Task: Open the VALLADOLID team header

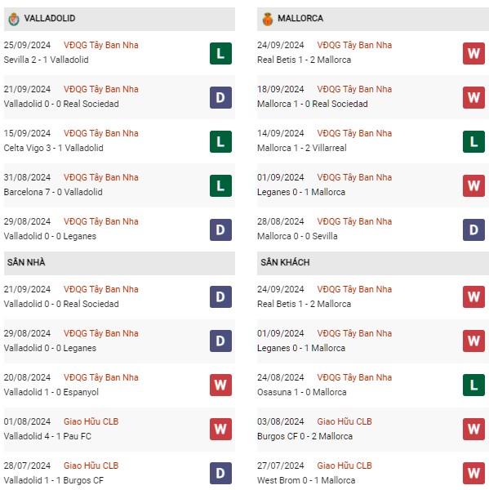Action: point(119,19)
